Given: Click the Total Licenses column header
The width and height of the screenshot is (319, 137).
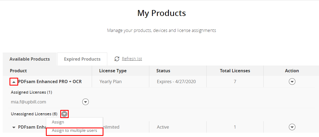Looking at the screenshot, I should pyautogui.click(x=235, y=71).
